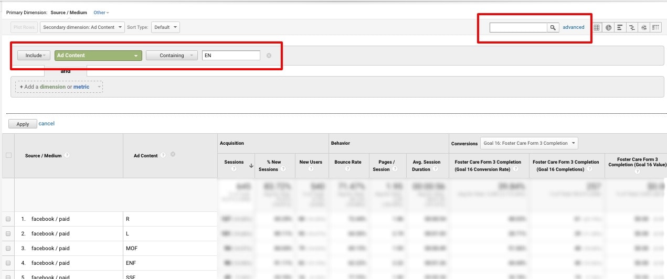667x279 pixels.
Task: Click the cancel filter link
Action: (x=47, y=124)
